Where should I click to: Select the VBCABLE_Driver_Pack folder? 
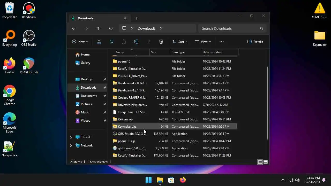[x=175, y=76]
